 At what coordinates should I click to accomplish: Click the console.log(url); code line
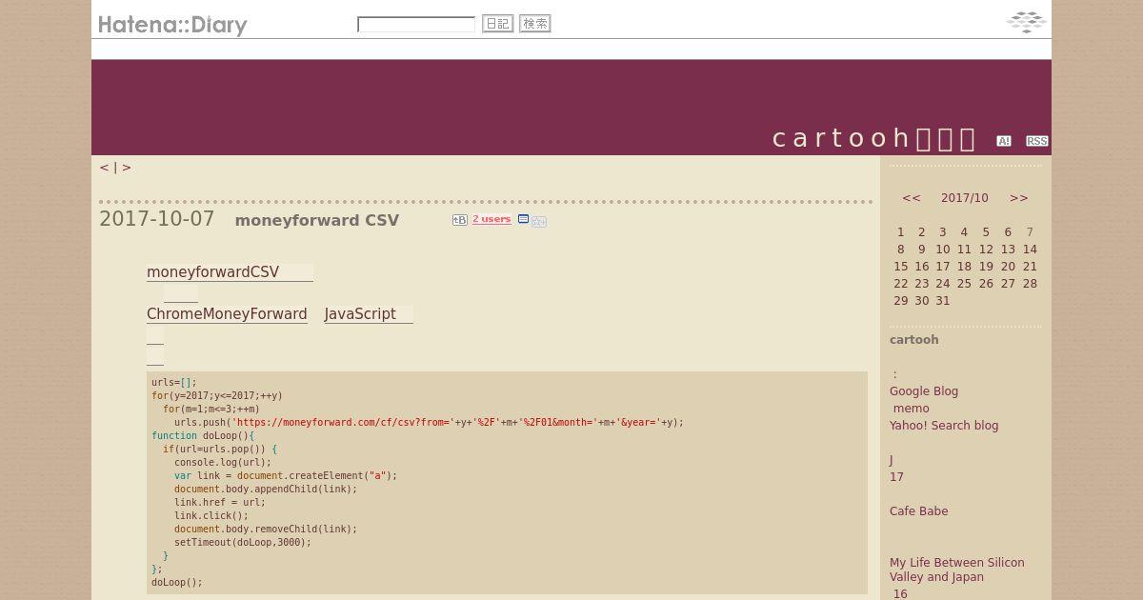(x=223, y=462)
